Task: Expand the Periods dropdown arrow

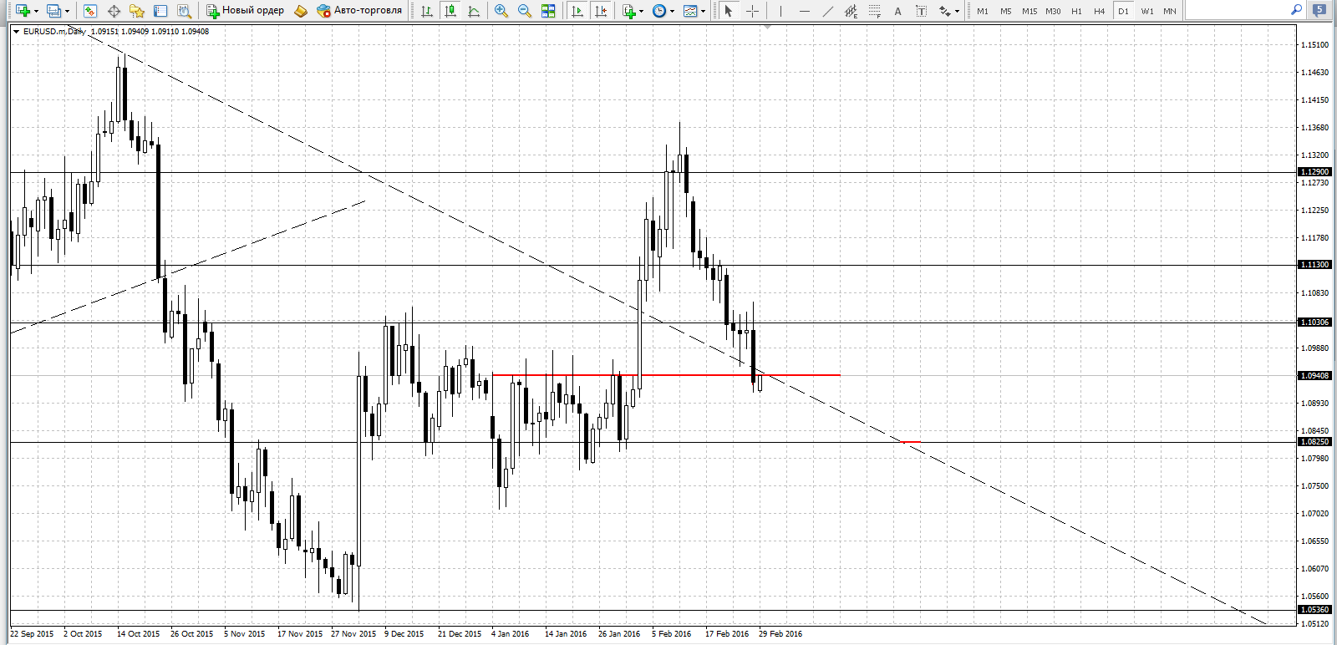Action: pos(672,11)
